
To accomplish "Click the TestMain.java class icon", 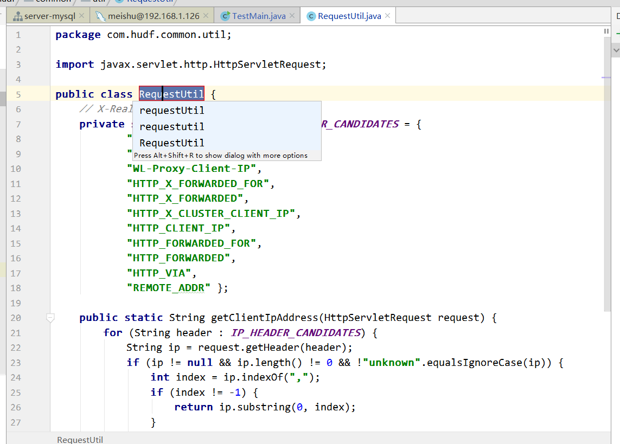I will 225,16.
